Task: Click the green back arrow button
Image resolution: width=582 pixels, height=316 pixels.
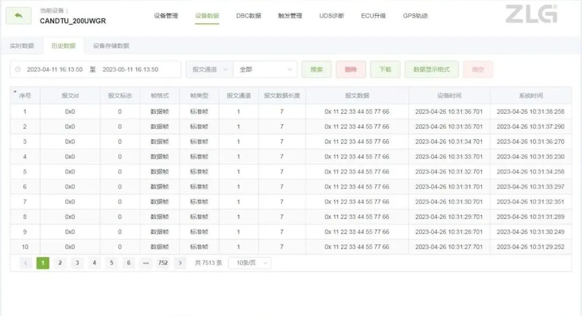Action: click(x=18, y=16)
